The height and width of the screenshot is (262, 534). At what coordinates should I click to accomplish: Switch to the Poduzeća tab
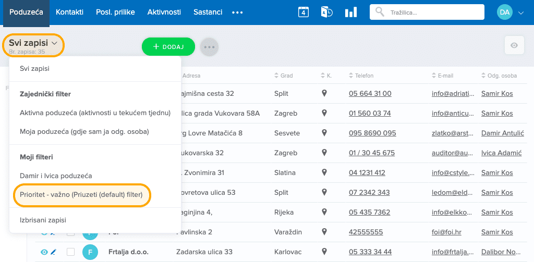26,13
